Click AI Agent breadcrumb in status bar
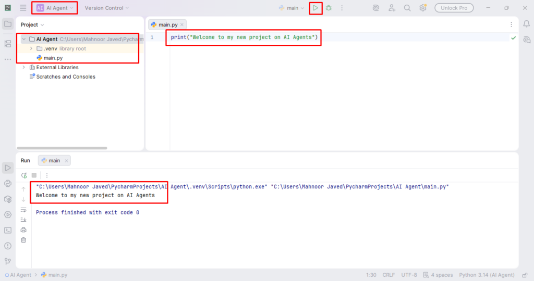 [18, 275]
